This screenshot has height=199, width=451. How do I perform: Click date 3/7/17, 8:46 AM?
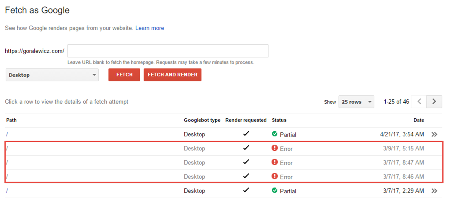tap(403, 177)
